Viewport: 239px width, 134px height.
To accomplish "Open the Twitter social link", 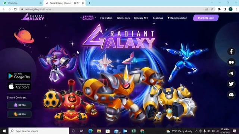I will coord(231,84).
